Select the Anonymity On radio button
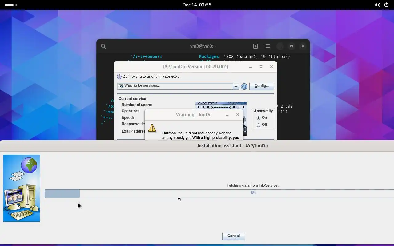394x246 pixels. tap(259, 118)
